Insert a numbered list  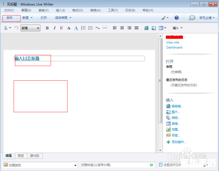83,28
